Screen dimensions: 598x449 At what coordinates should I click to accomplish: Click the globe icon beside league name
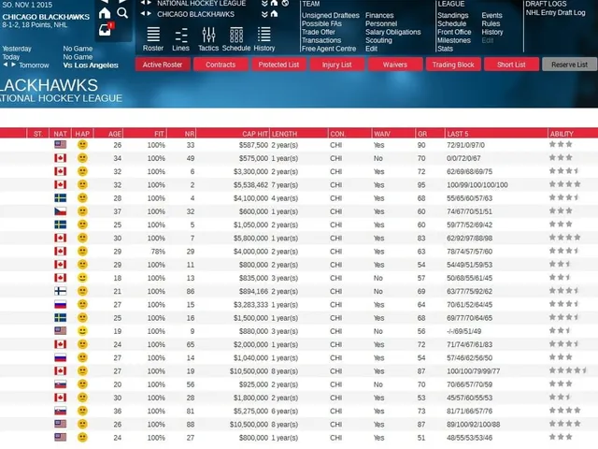coord(285,3)
